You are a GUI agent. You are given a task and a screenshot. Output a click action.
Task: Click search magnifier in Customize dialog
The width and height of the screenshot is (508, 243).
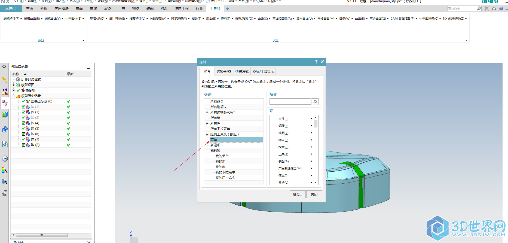(315, 102)
